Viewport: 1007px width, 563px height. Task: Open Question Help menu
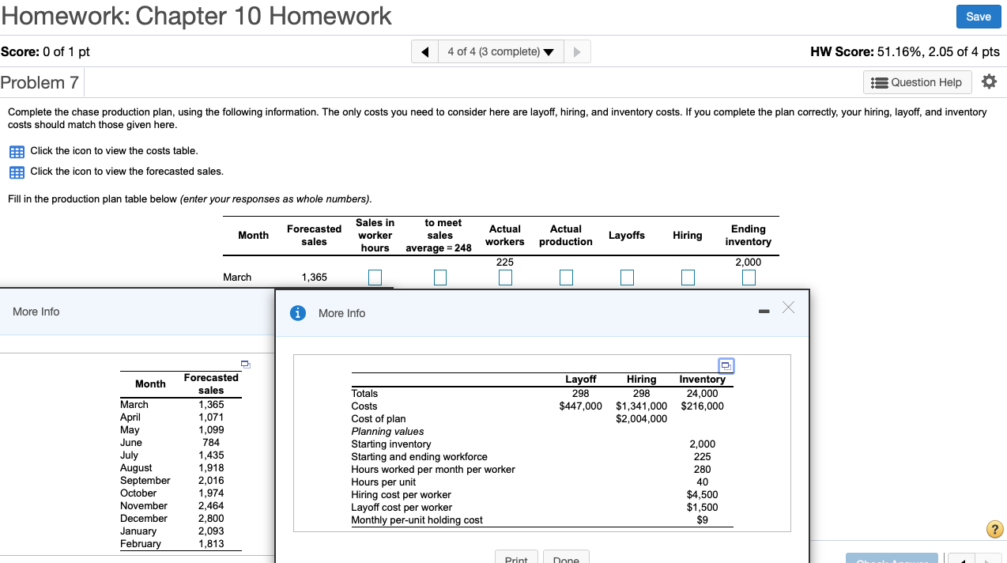coord(918,82)
